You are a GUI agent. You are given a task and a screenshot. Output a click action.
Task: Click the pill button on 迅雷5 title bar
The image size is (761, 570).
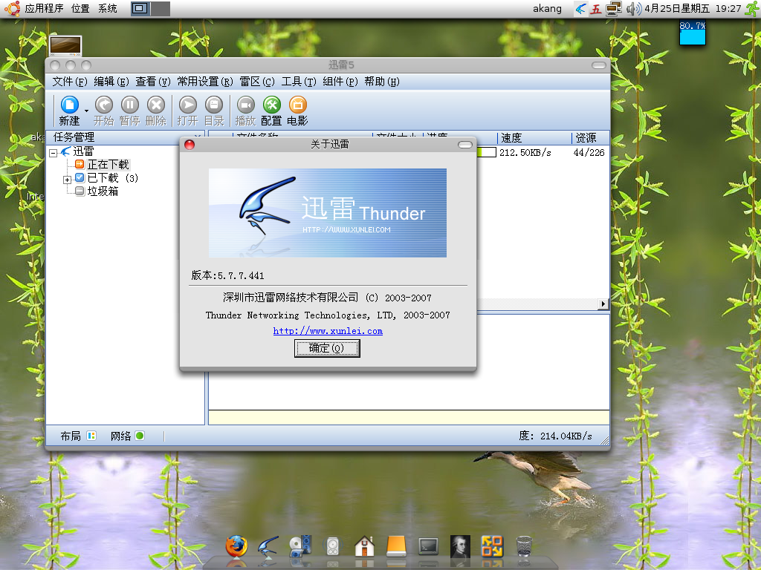coord(599,65)
